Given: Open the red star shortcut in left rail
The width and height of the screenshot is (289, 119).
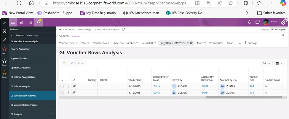Looking at the screenshot, I should pyautogui.click(x=4, y=49).
